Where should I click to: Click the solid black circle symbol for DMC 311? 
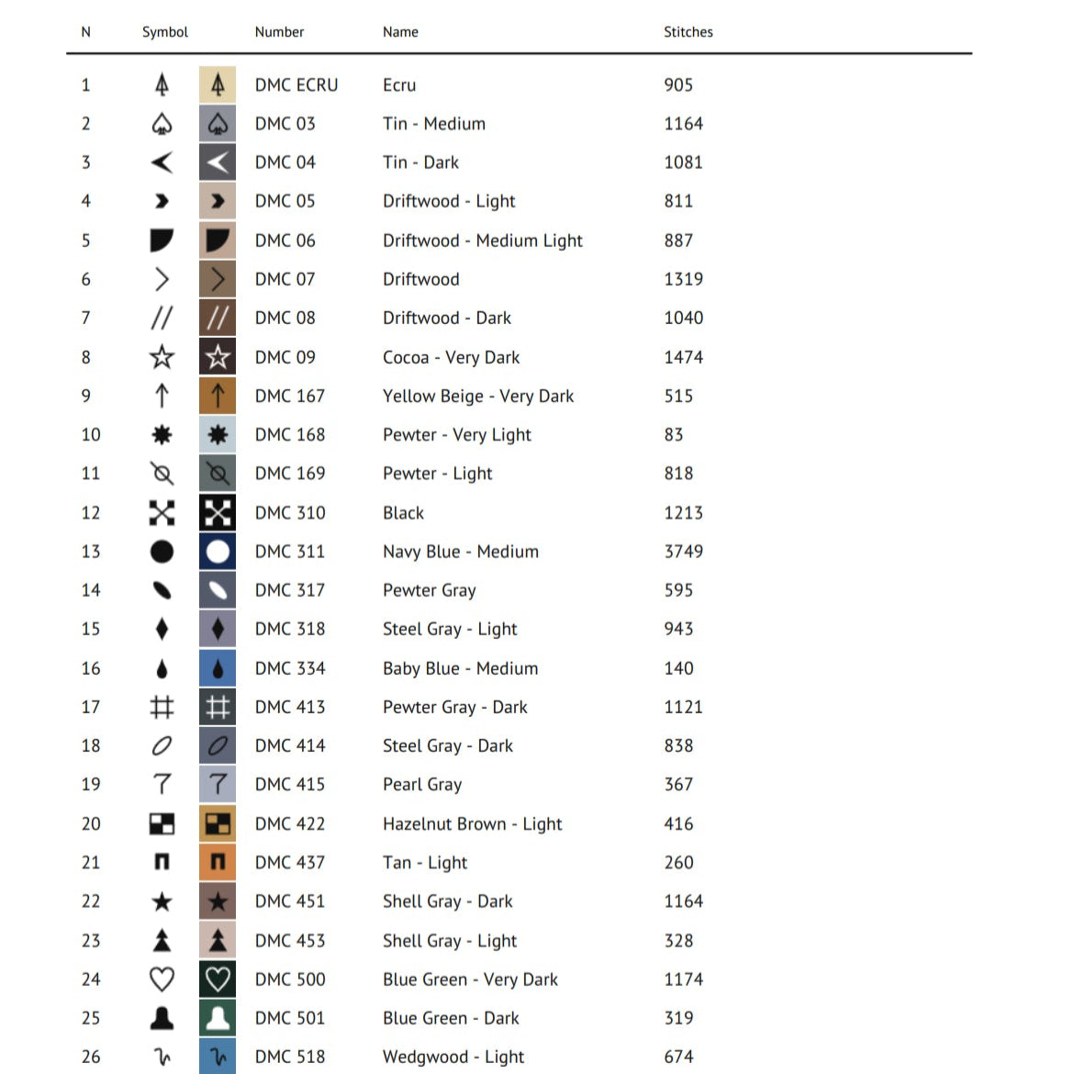coord(162,551)
